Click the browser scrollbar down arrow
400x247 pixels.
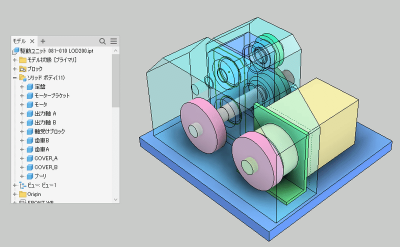click(x=115, y=199)
